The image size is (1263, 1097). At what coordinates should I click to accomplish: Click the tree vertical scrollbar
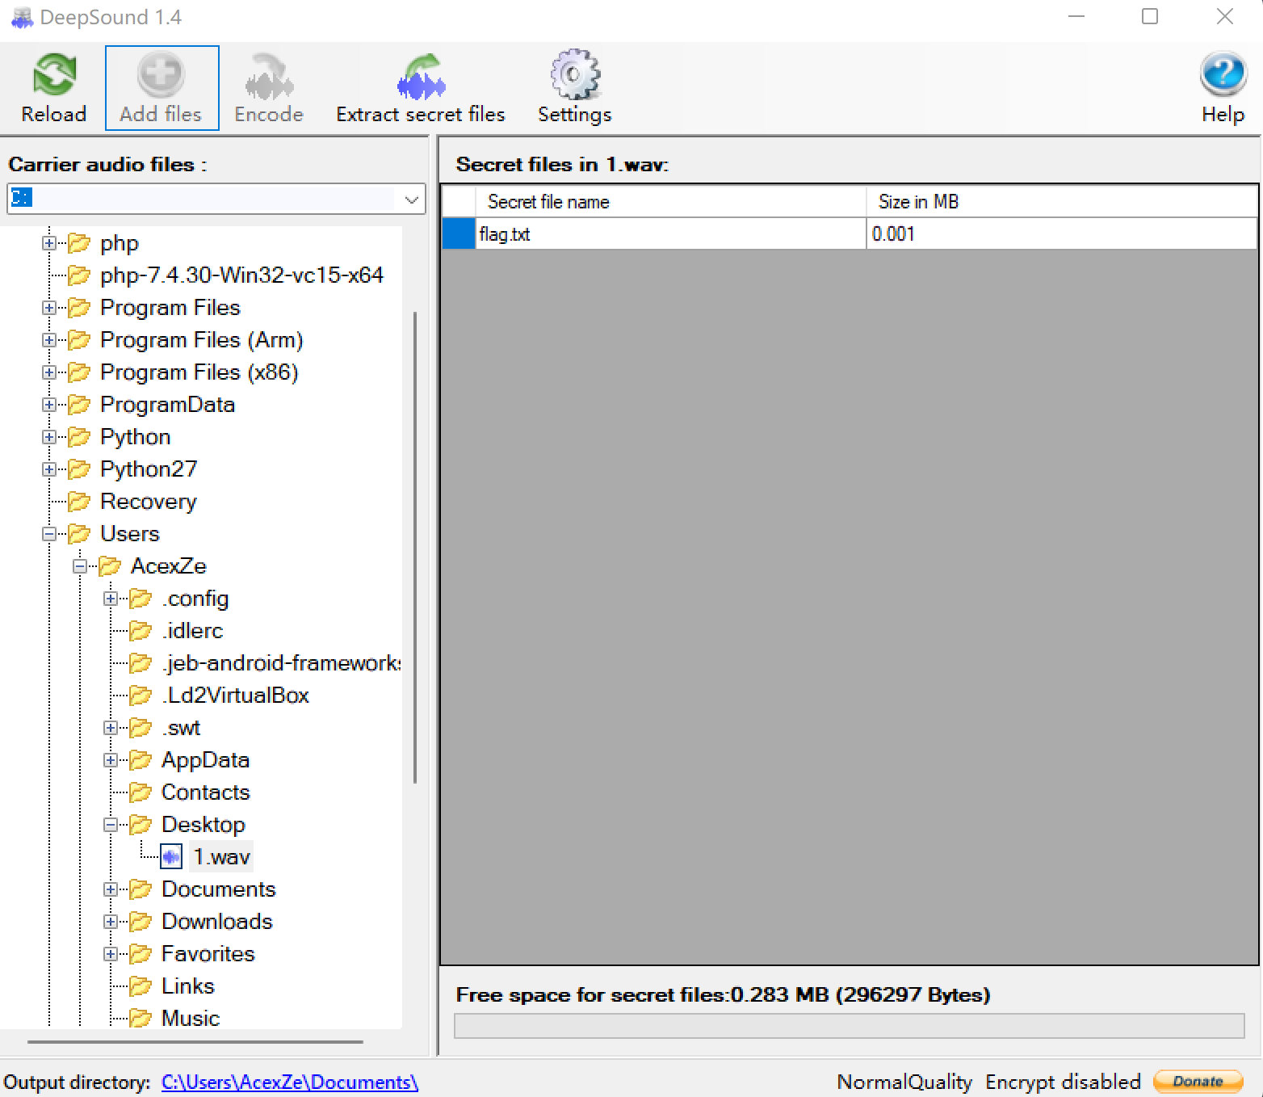pyautogui.click(x=415, y=548)
